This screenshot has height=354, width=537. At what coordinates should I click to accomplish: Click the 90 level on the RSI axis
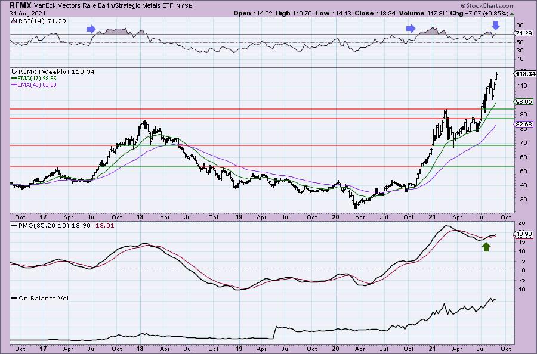520,25
